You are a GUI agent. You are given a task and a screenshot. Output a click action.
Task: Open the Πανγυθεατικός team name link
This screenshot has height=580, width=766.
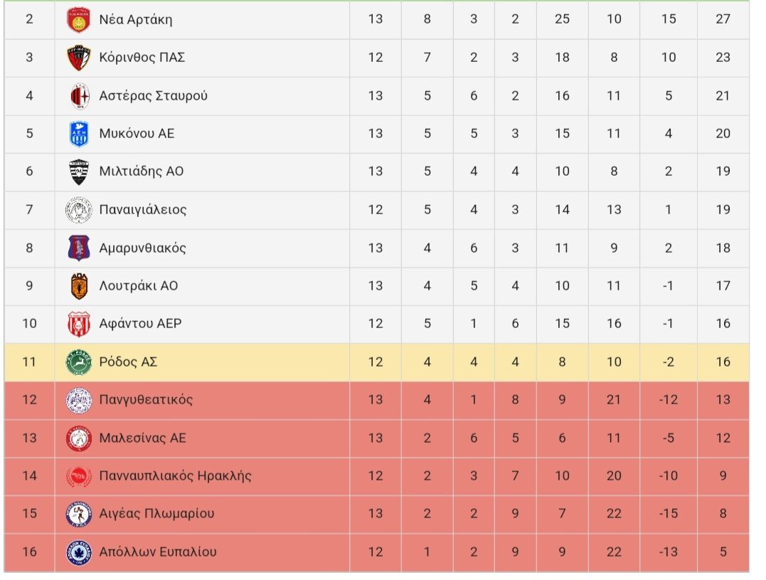(x=146, y=400)
